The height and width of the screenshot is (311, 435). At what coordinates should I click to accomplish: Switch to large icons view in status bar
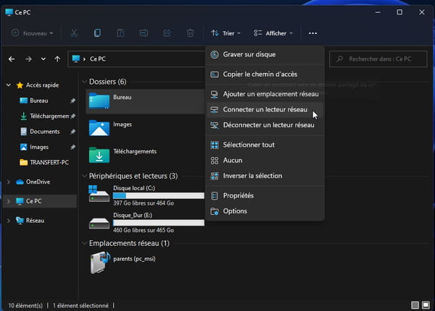tap(426, 305)
